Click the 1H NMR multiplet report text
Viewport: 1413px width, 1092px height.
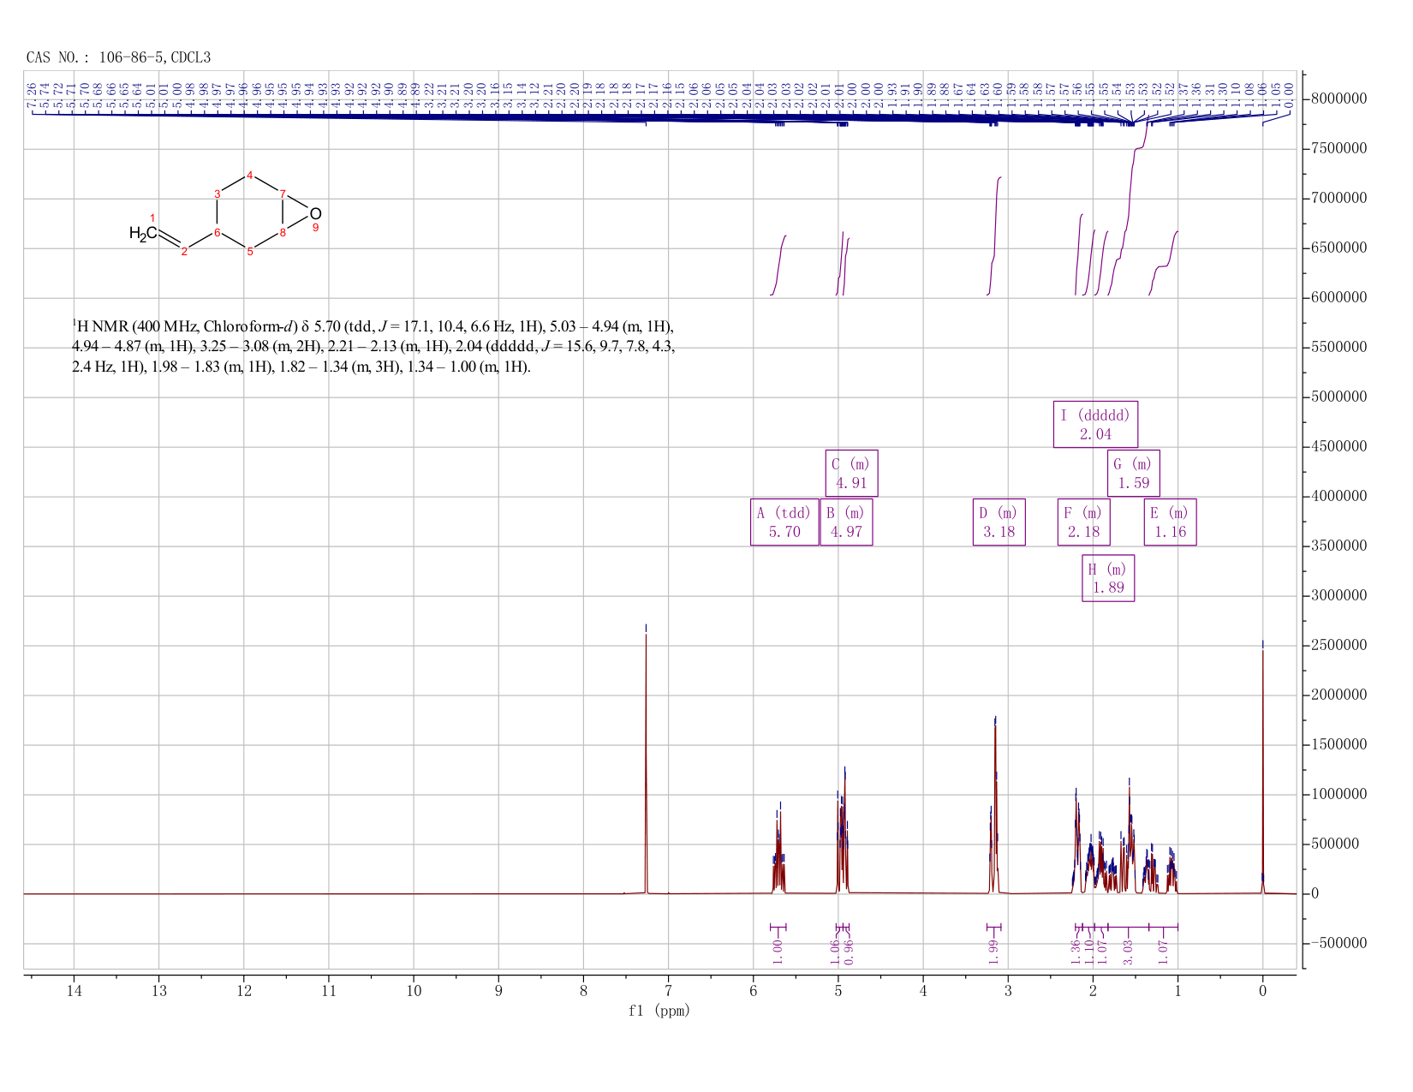click(x=374, y=347)
